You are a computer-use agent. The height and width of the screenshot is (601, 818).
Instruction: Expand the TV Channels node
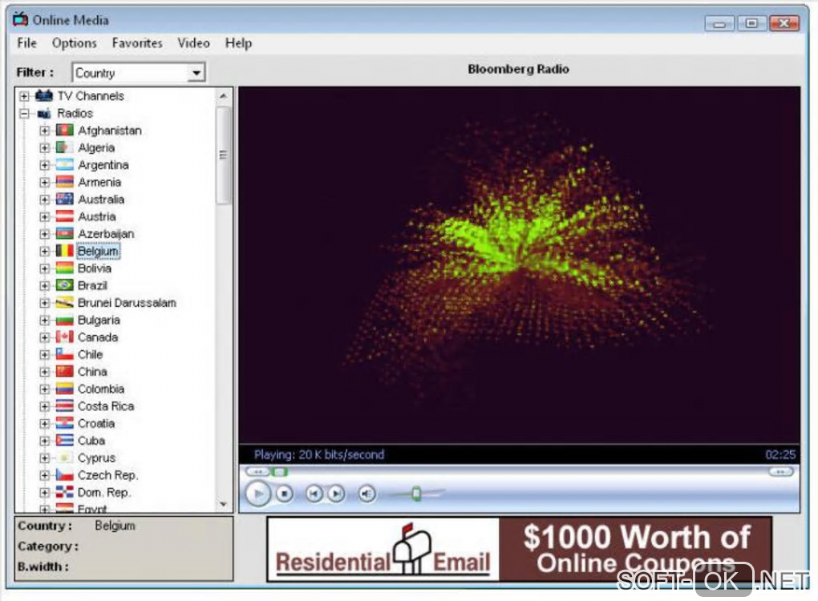pos(24,96)
